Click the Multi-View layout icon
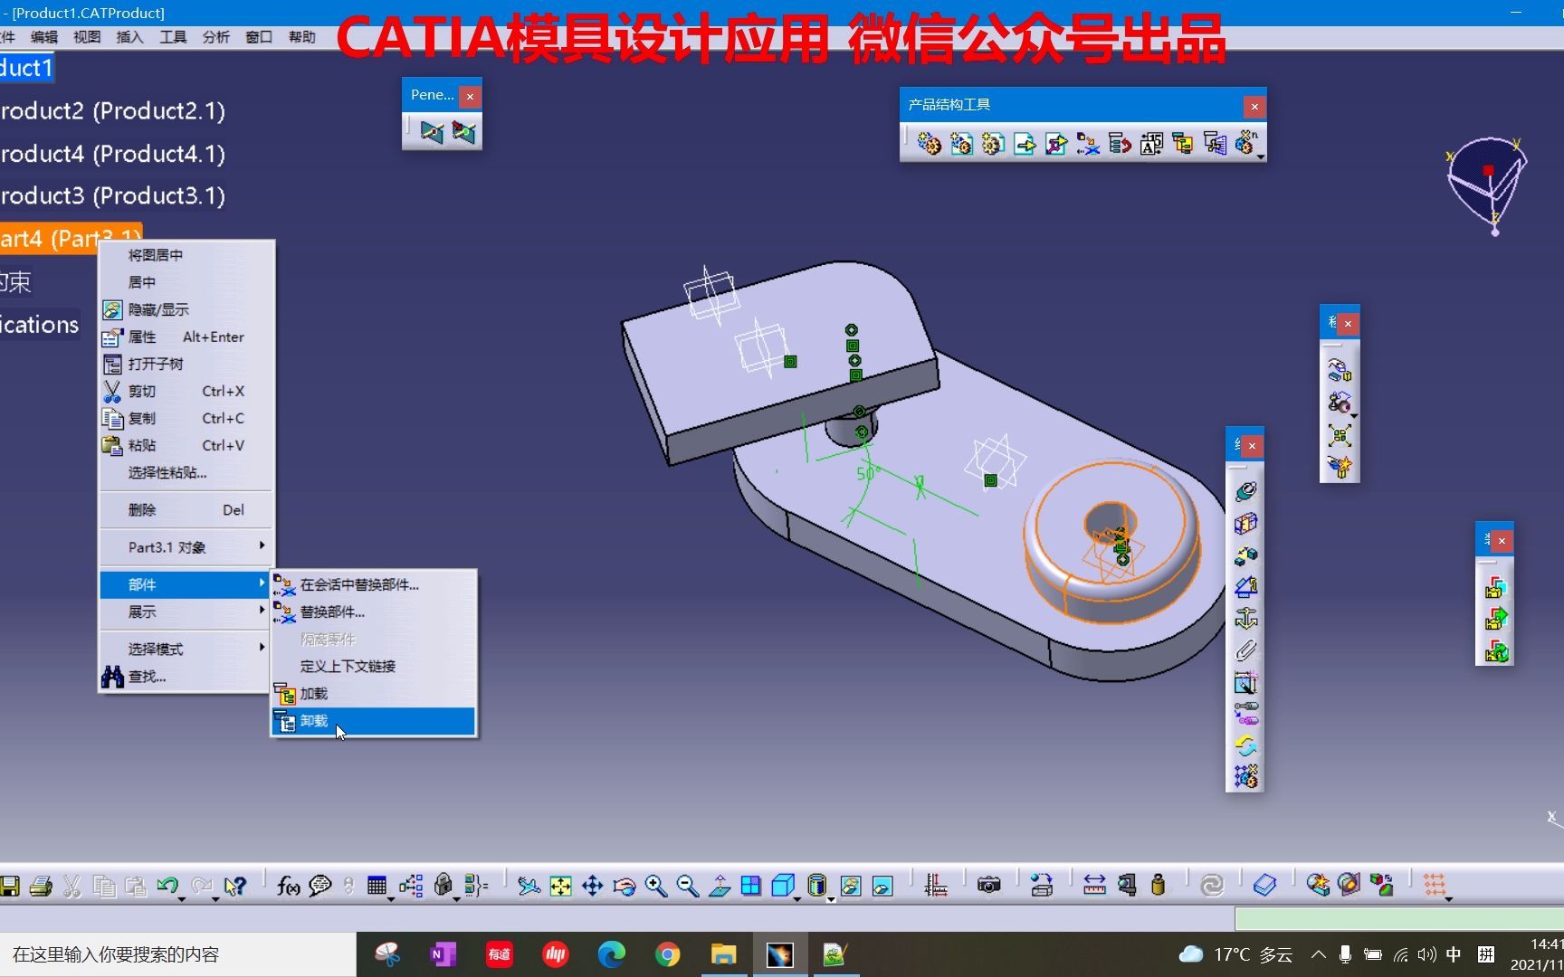The image size is (1564, 977). pyautogui.click(x=751, y=887)
